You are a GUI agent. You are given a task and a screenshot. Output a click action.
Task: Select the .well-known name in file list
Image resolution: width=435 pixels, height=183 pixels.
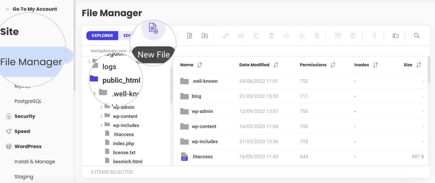(204, 81)
